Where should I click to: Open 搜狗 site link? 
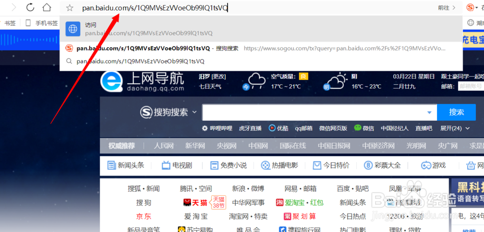point(144,202)
